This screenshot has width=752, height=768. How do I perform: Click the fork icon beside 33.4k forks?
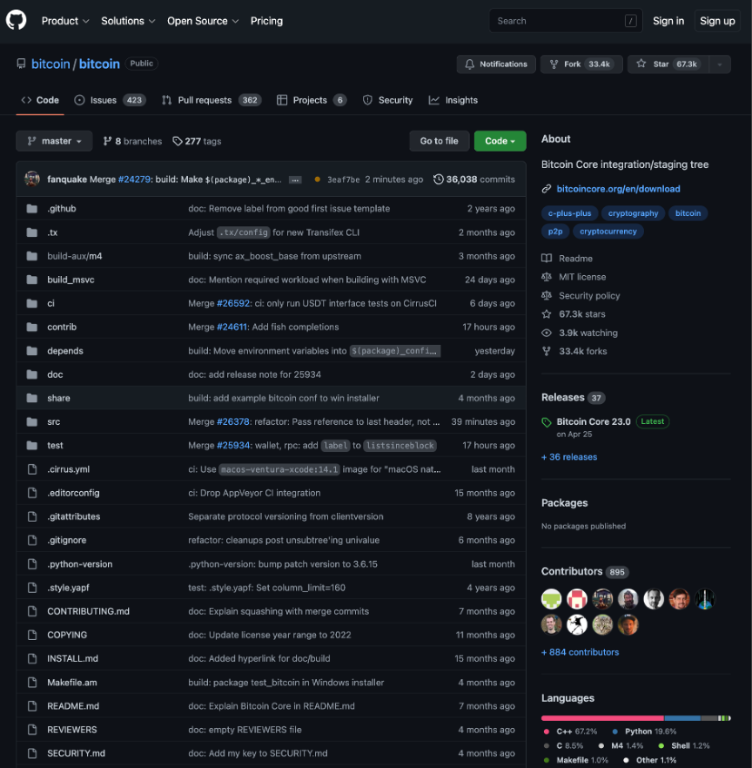click(547, 352)
